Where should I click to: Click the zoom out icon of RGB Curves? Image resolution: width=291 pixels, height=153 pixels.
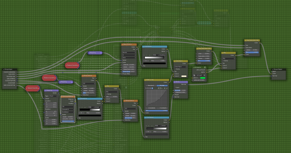pos(161,88)
